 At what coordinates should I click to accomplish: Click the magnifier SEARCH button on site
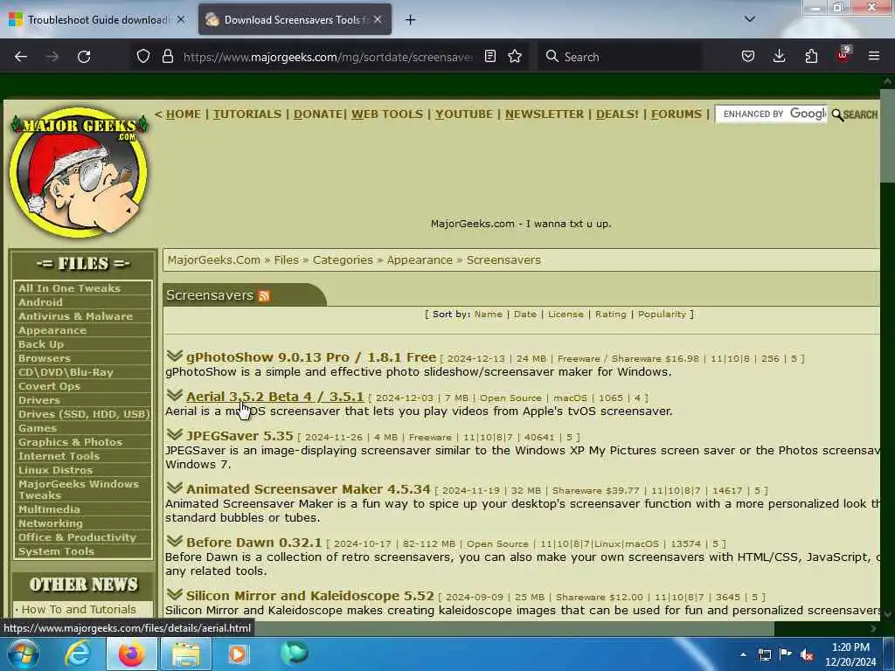855,114
